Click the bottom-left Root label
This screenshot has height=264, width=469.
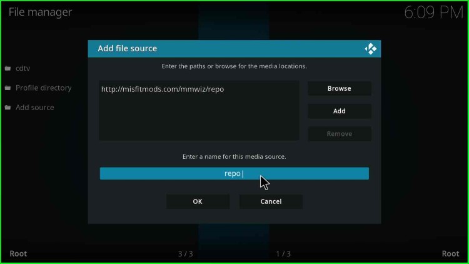click(18, 253)
